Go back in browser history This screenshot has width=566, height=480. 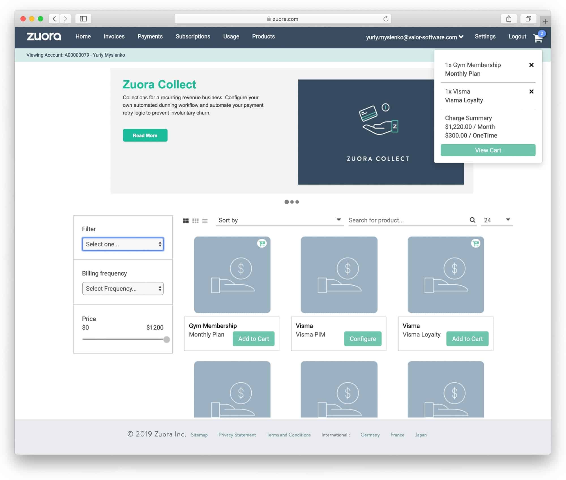point(54,19)
